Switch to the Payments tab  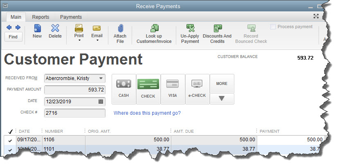(x=71, y=17)
